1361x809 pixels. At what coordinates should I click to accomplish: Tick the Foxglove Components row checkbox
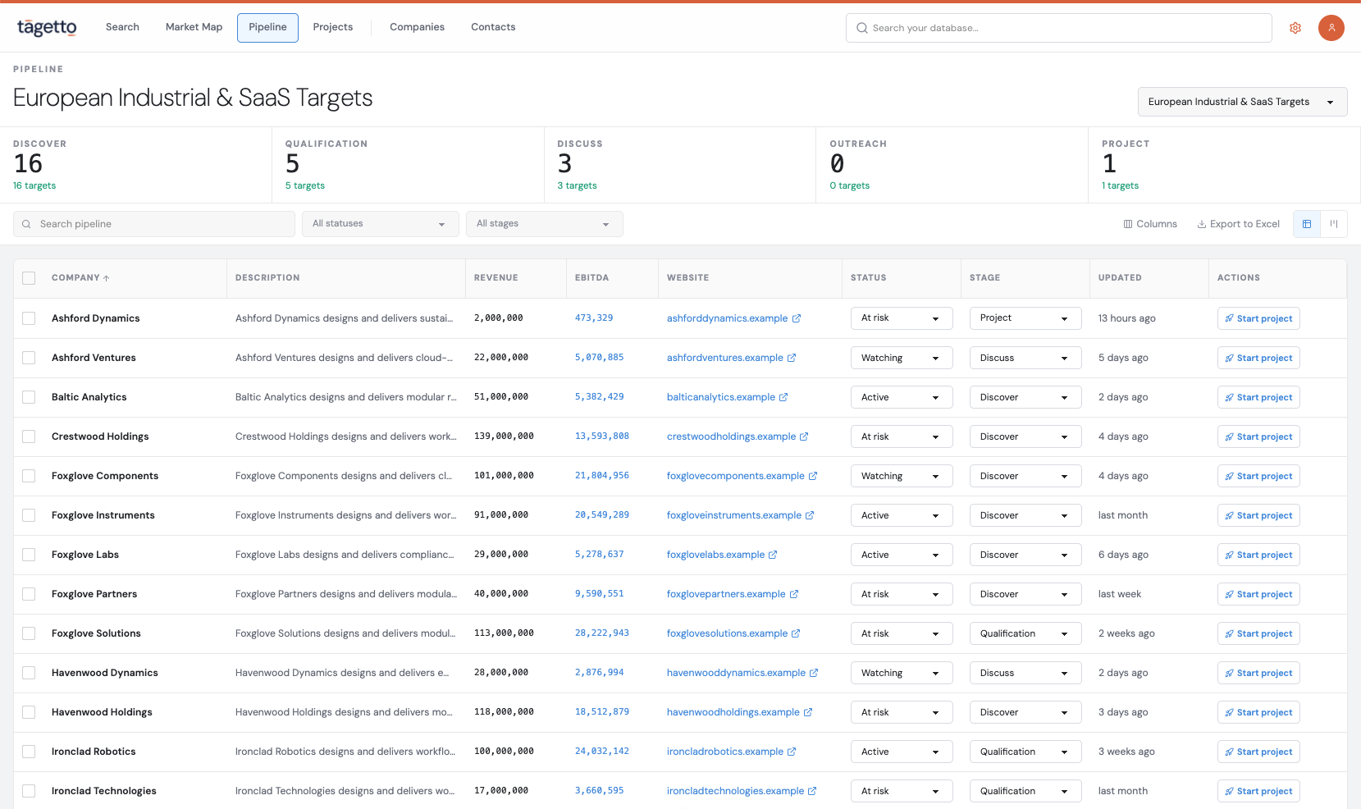point(29,476)
